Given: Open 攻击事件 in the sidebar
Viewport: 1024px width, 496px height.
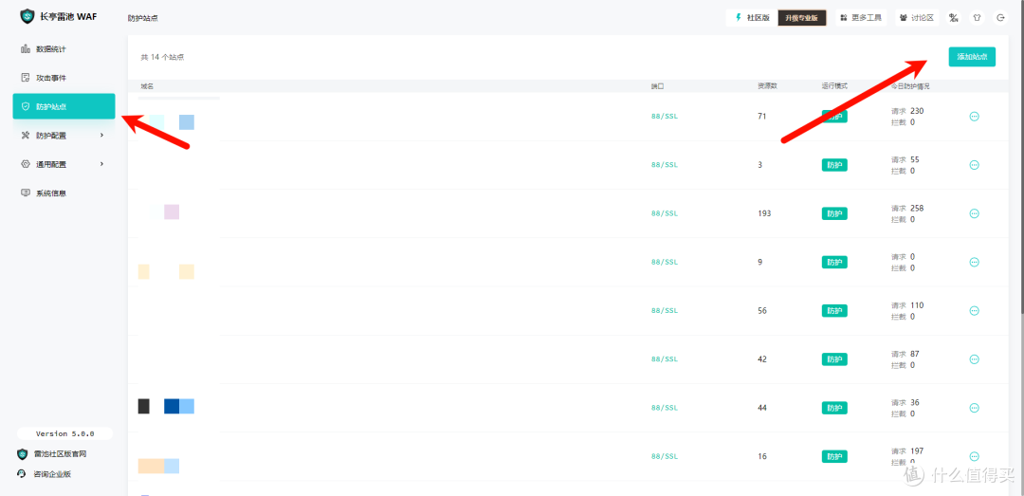Looking at the screenshot, I should [x=50, y=78].
